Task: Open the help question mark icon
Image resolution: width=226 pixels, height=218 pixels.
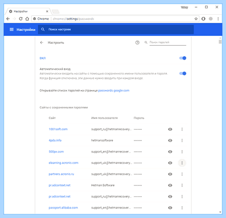Action: [x=137, y=43]
